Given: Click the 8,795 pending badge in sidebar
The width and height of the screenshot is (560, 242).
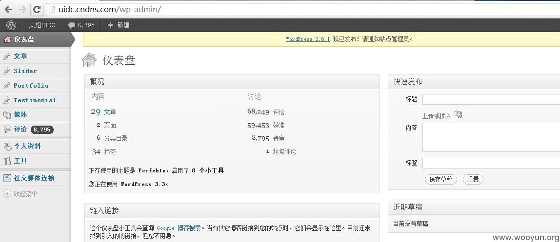Looking at the screenshot, I should 42,130.
